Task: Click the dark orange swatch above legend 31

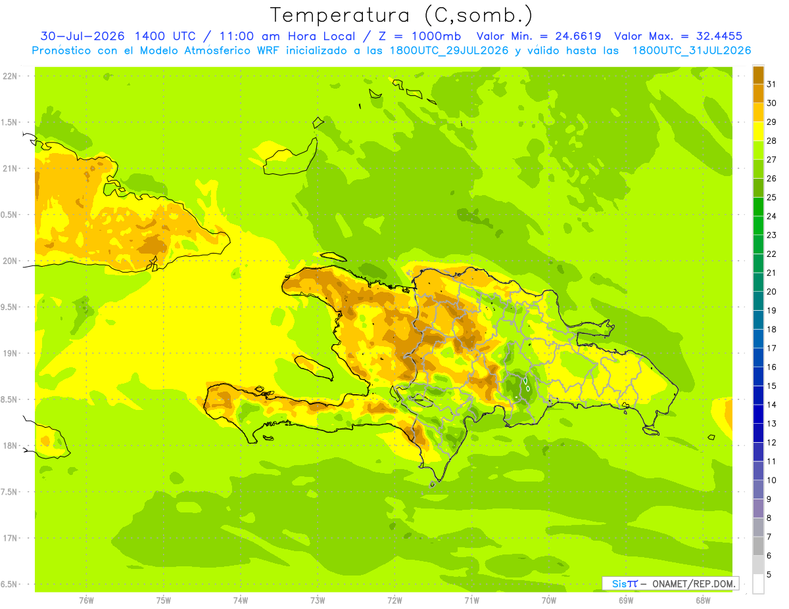Action: point(758,75)
